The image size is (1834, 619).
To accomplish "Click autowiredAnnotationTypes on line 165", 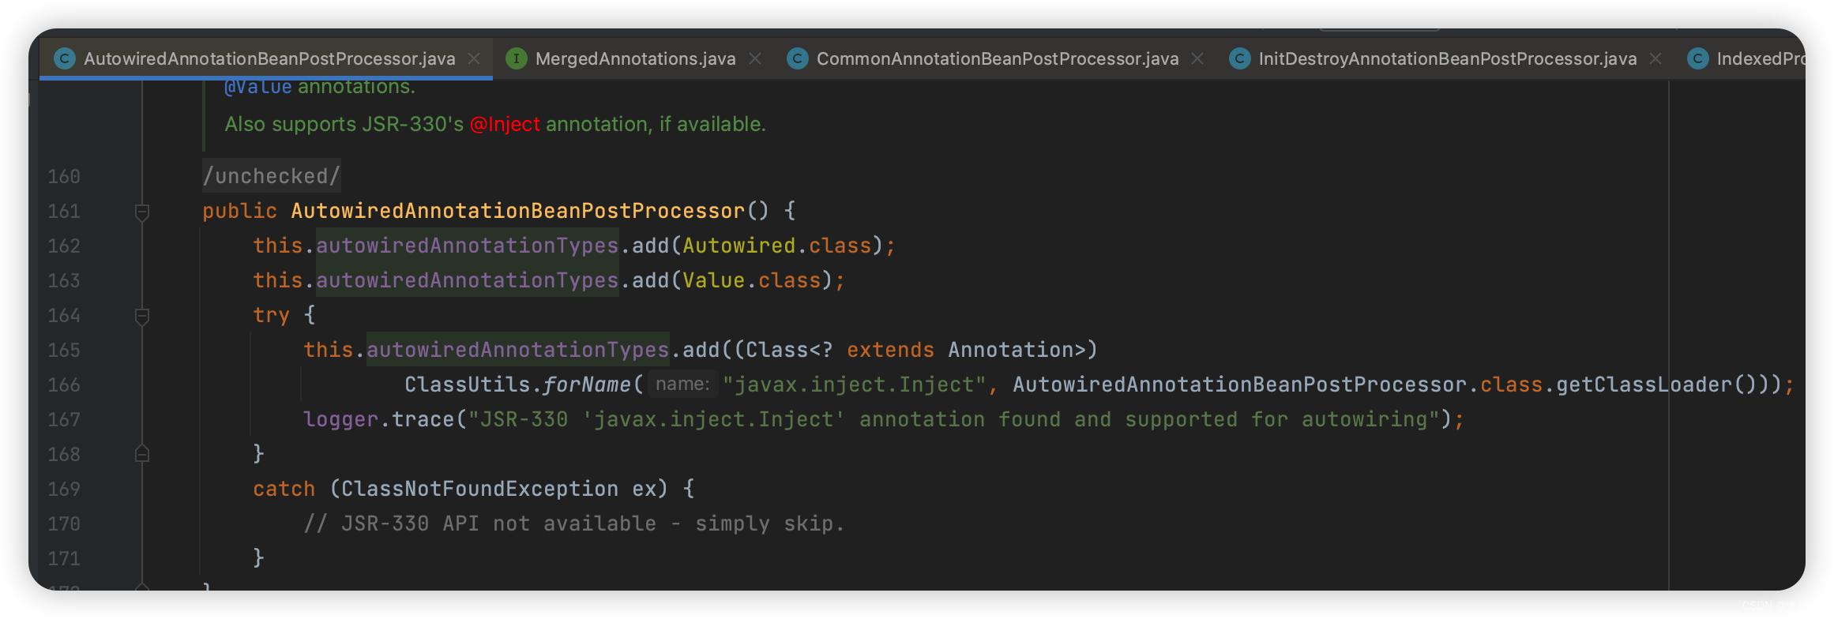I will 518,351.
